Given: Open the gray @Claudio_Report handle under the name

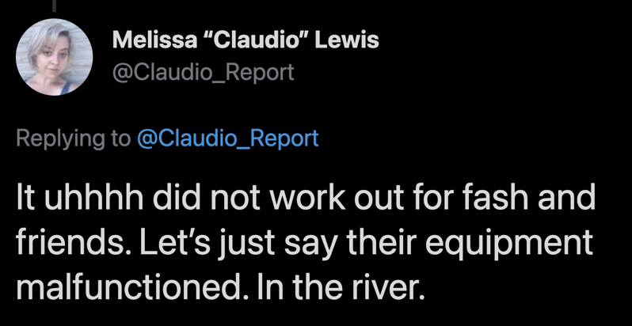Looking at the screenshot, I should coord(203,73).
